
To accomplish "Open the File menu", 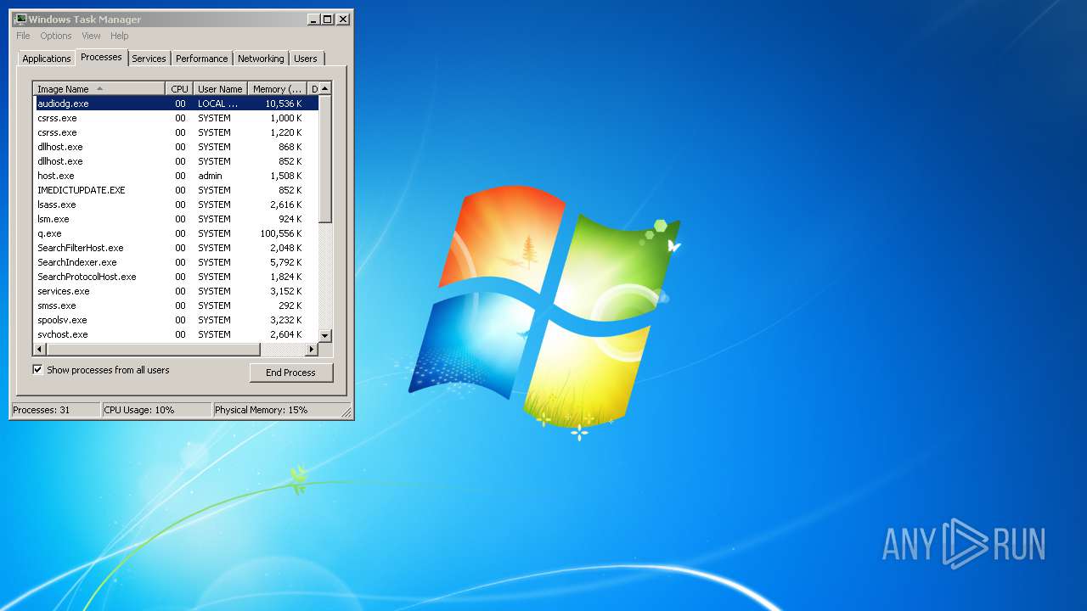I will pyautogui.click(x=23, y=36).
